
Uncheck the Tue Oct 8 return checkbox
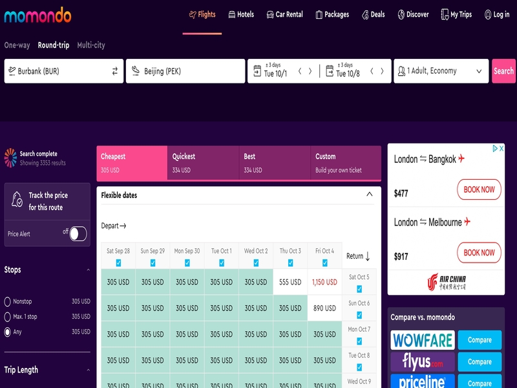(x=359, y=367)
